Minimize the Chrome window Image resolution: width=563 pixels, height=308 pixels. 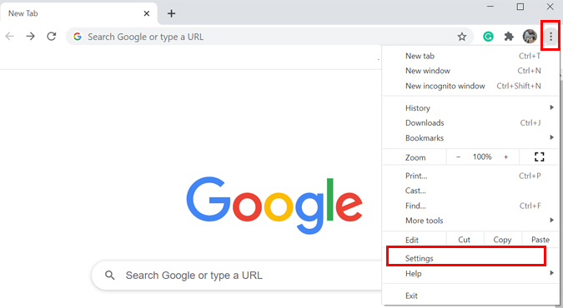pyautogui.click(x=490, y=7)
